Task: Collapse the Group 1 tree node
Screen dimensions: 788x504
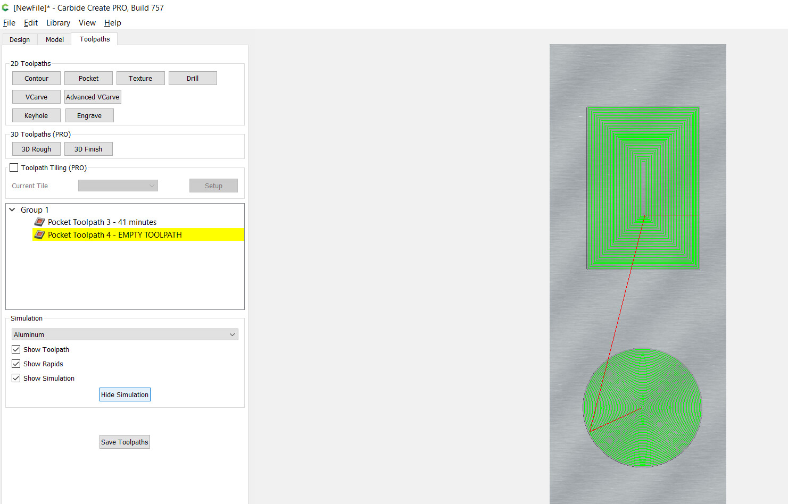Action: pos(12,209)
